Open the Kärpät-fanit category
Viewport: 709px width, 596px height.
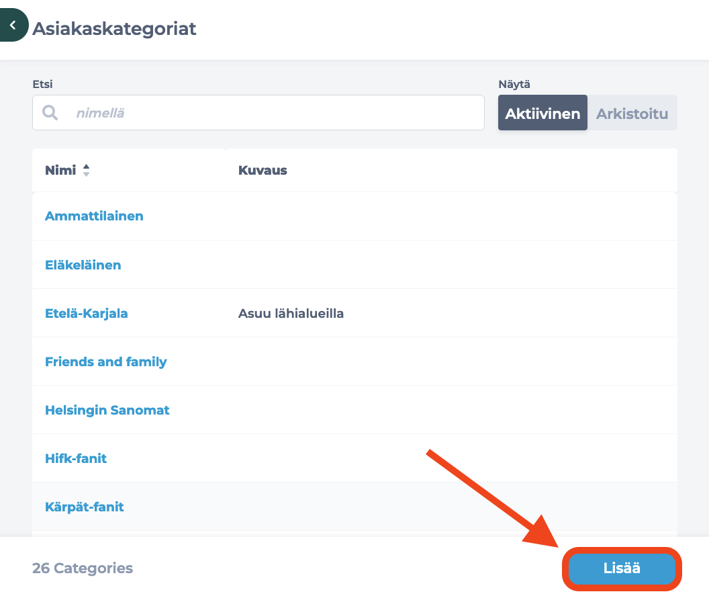pyautogui.click(x=84, y=507)
